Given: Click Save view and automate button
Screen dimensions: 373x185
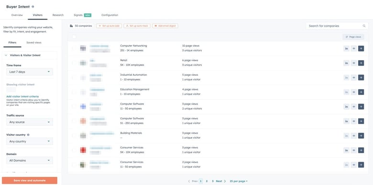Looking at the screenshot, I should pyautogui.click(x=30, y=181).
